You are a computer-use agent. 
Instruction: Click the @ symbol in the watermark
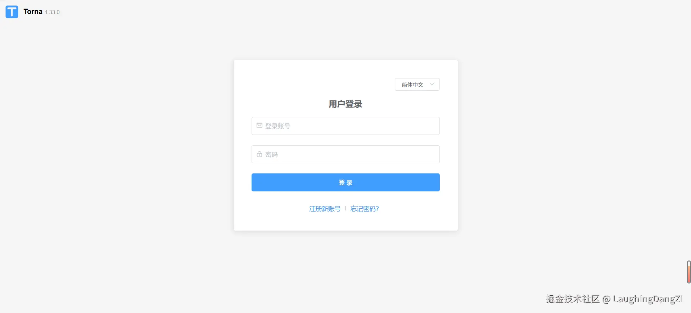point(606,299)
